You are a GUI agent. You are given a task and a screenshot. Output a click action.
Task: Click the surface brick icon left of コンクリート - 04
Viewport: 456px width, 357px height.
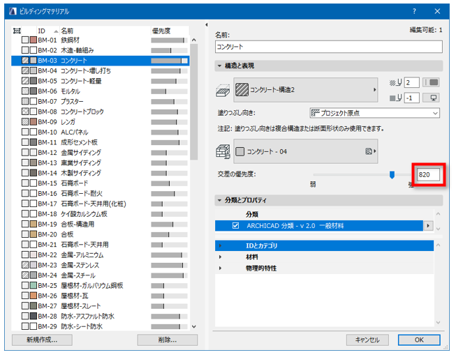point(223,151)
